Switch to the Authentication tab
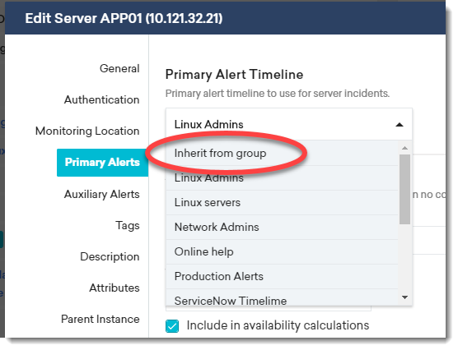Image resolution: width=458 pixels, height=350 pixels. (101, 99)
